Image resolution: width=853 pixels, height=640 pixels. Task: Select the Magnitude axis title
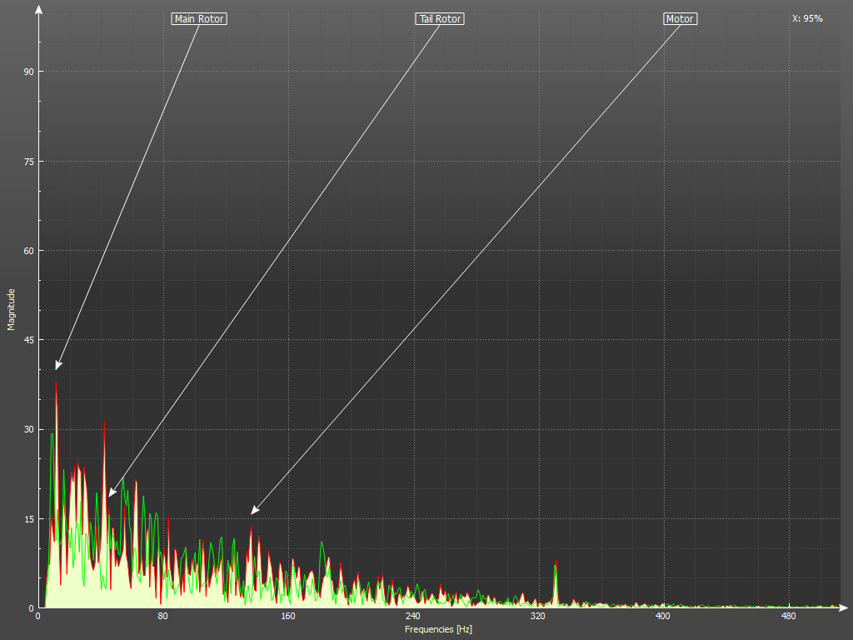[x=12, y=309]
